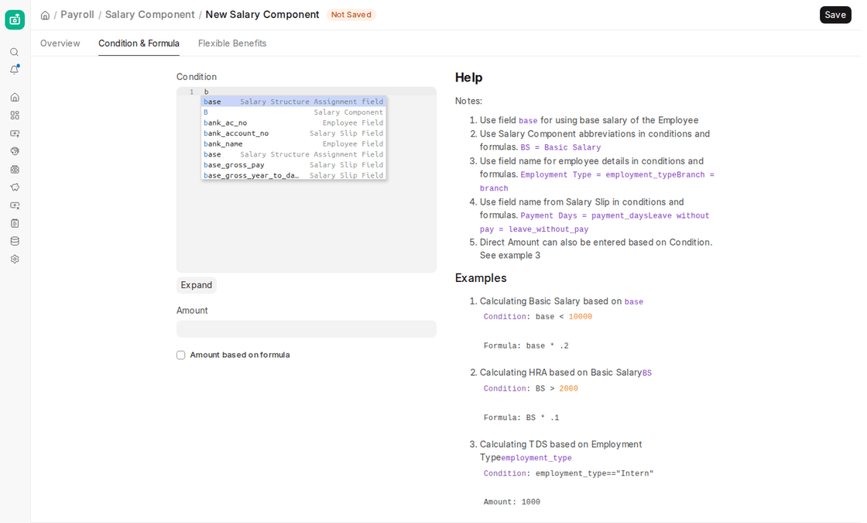
Task: Click the breadcrumb home icon
Action: click(x=46, y=15)
